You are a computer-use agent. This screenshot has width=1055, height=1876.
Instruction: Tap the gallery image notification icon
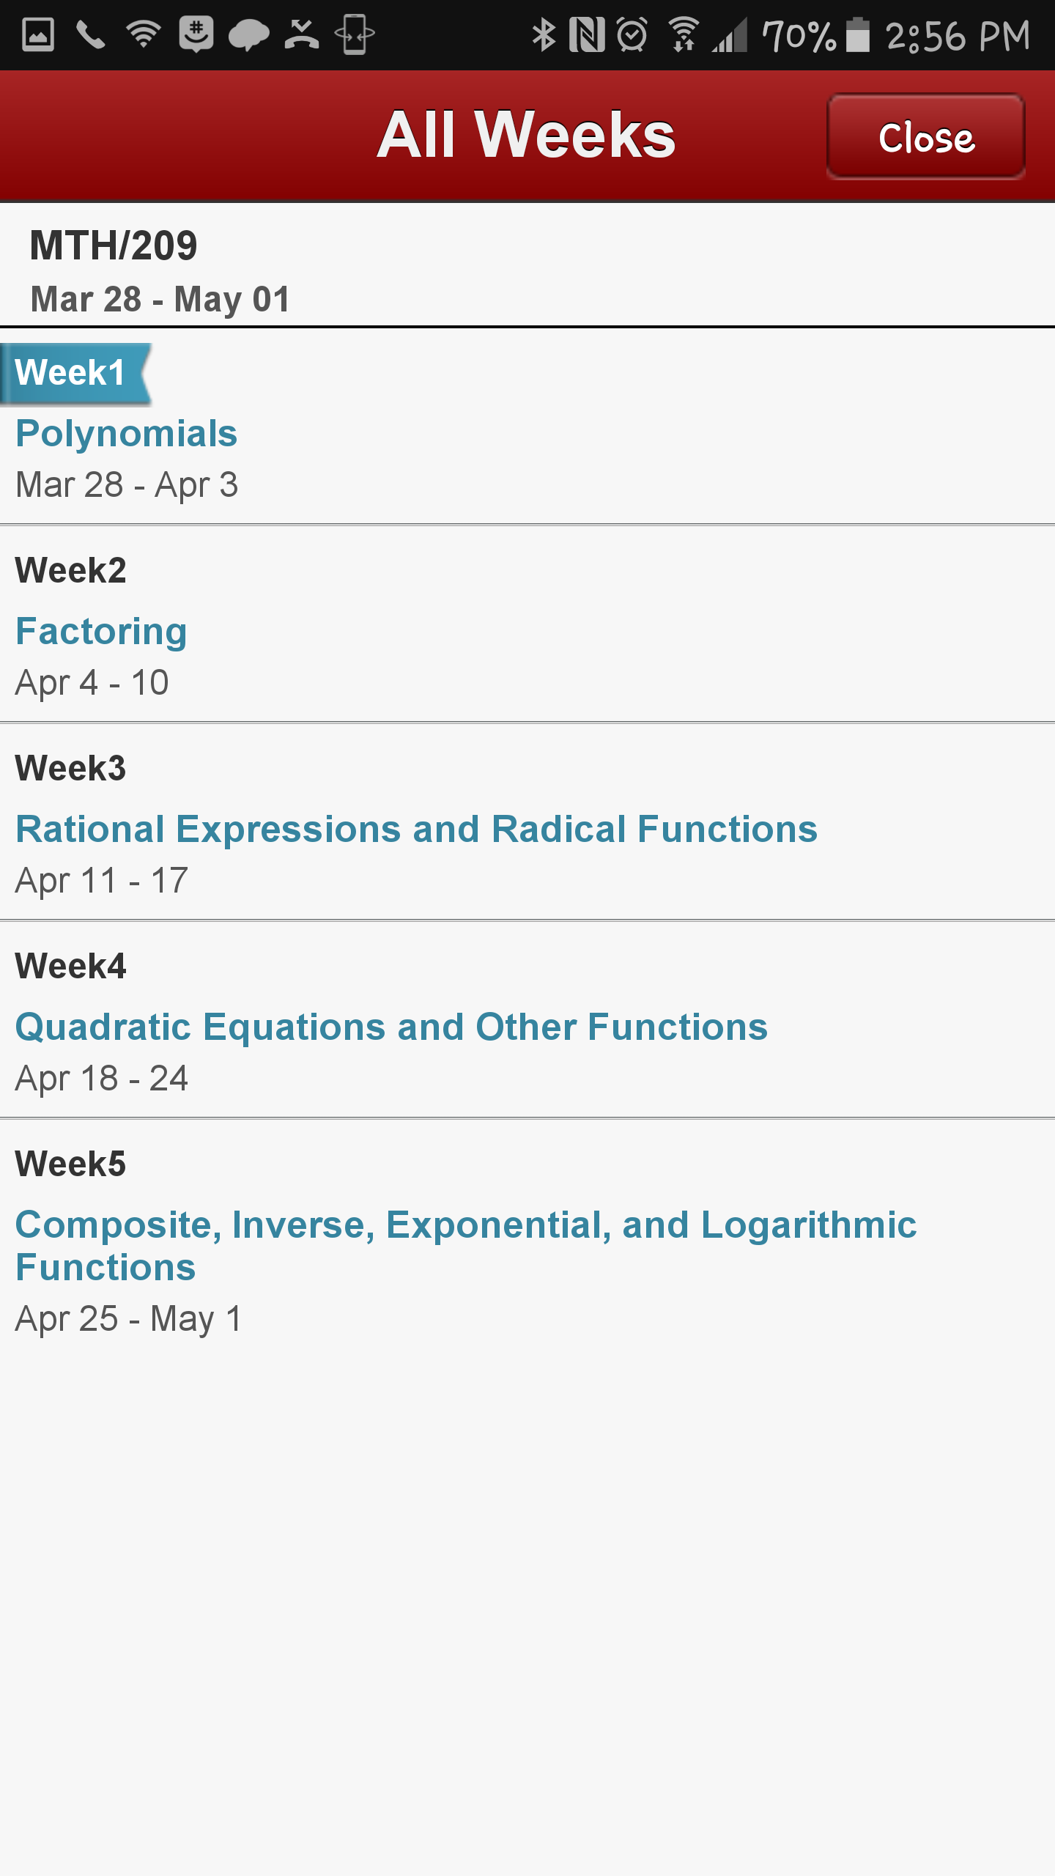(38, 34)
